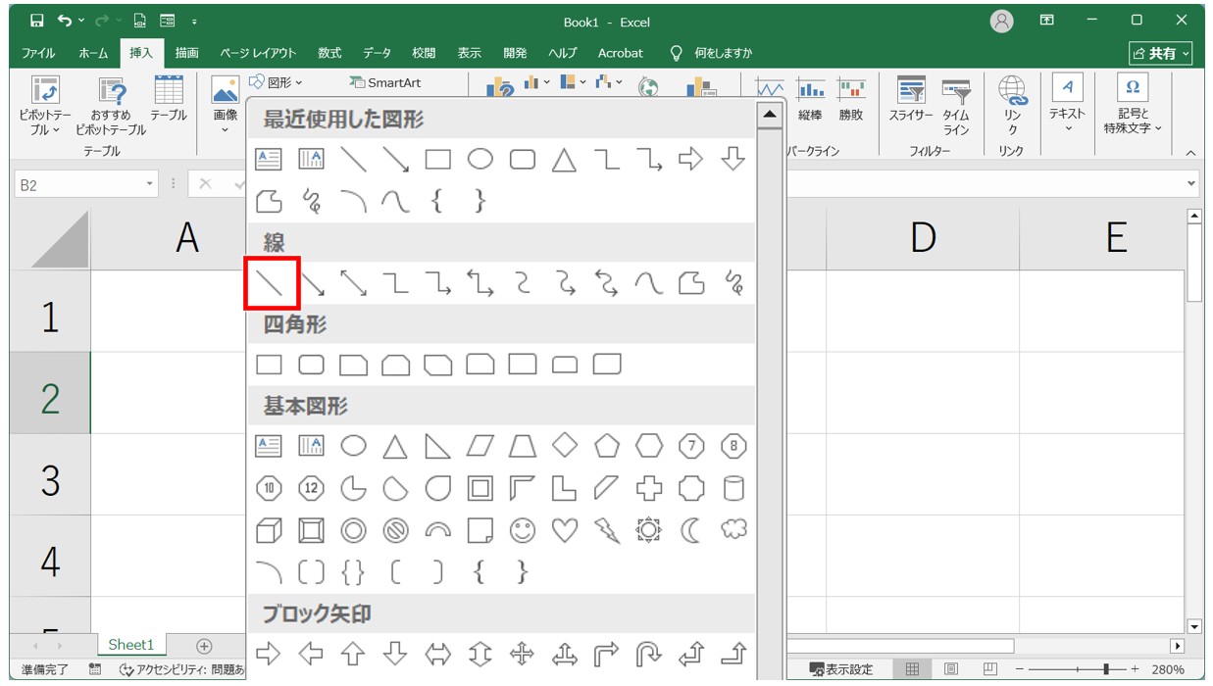1213x686 pixels.
Task: Select the cube shape in 基本図形
Action: coord(270,531)
